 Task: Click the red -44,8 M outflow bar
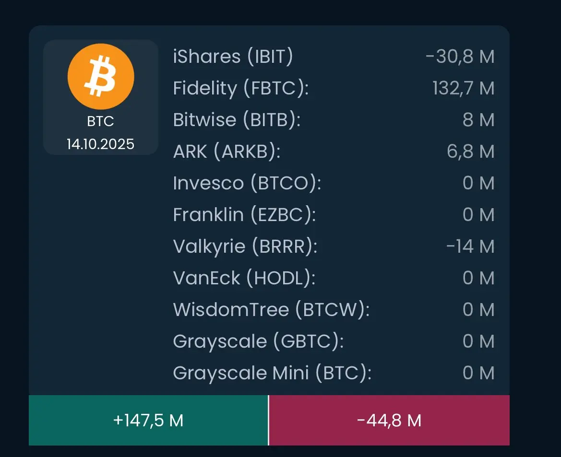(389, 421)
